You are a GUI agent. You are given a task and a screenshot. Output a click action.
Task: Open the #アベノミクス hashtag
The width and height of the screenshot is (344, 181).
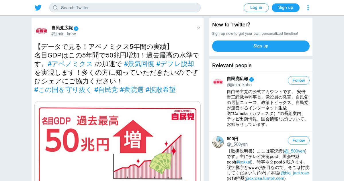pos(70,64)
